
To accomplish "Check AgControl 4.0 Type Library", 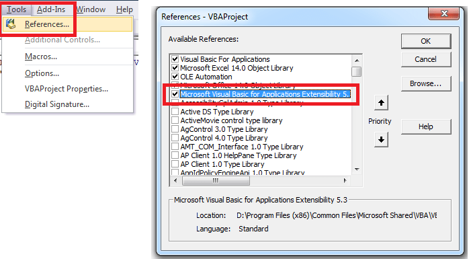I will [x=175, y=138].
